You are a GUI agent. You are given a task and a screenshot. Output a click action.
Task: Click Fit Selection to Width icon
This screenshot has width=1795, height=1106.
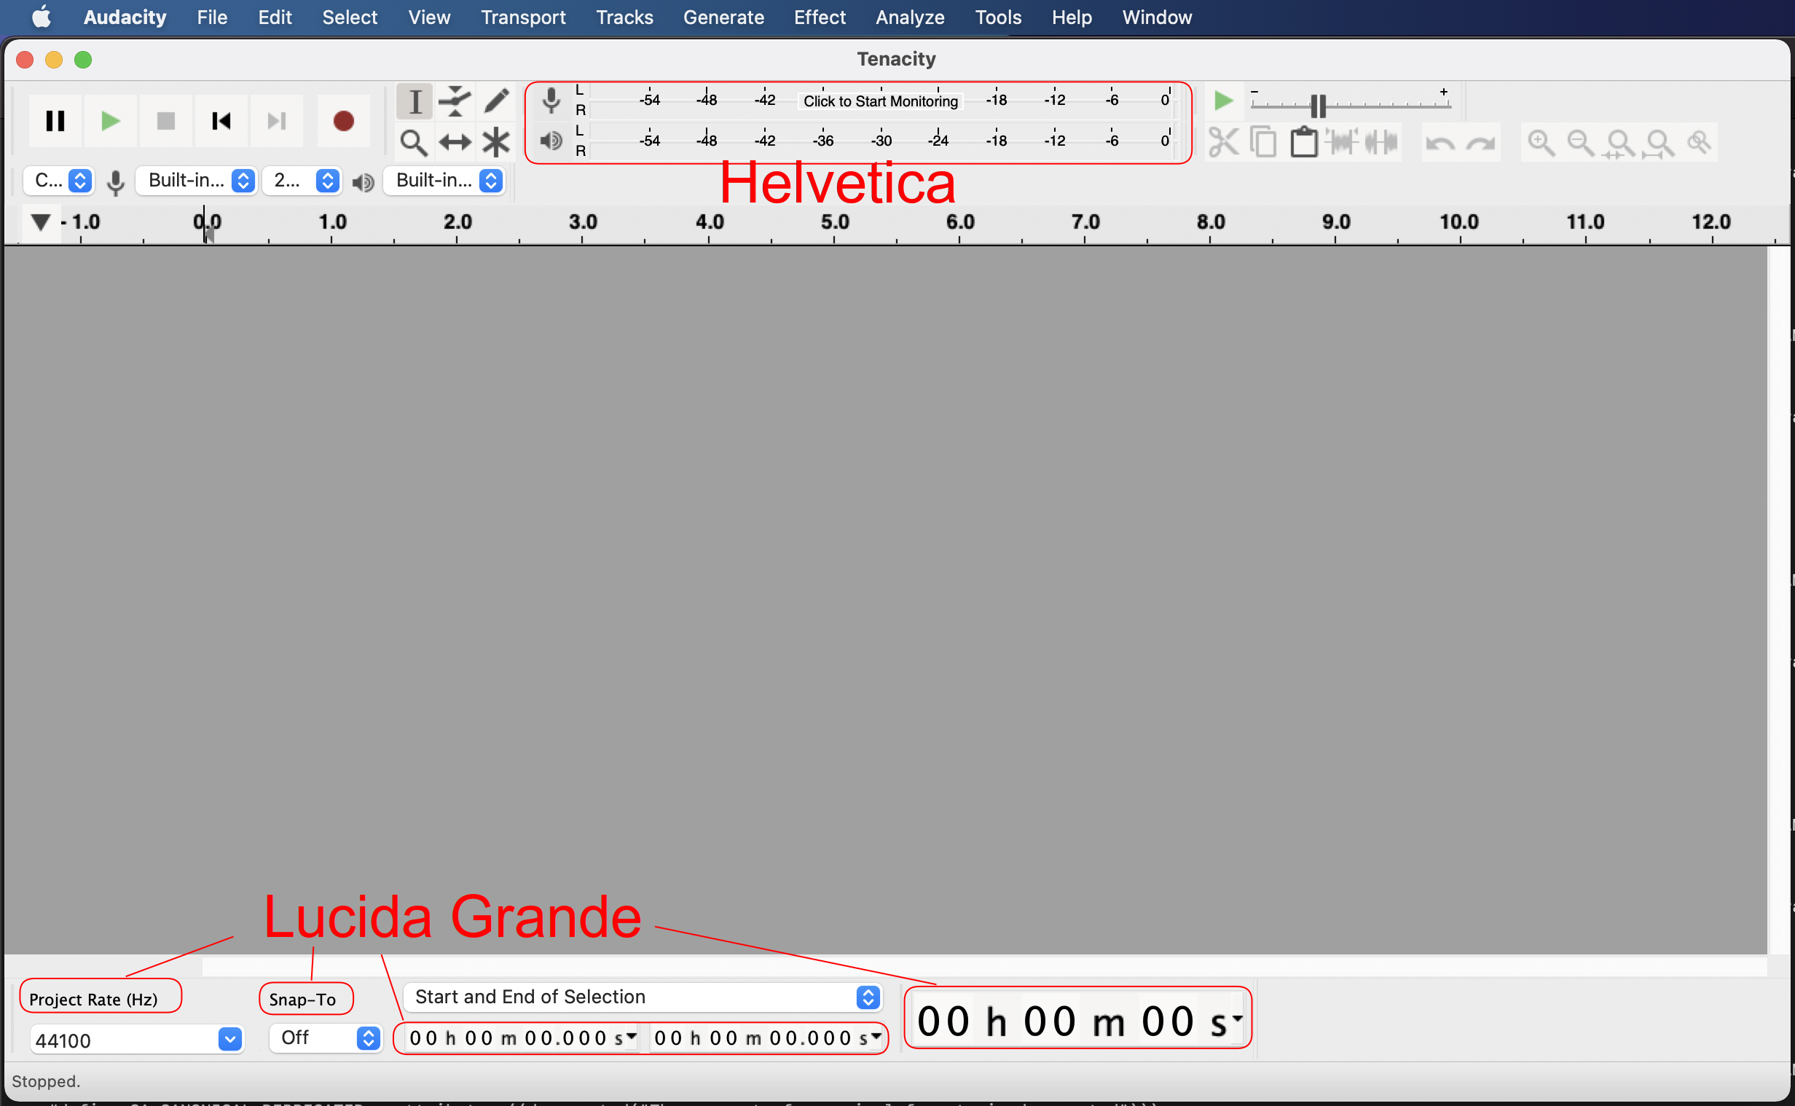click(1620, 143)
